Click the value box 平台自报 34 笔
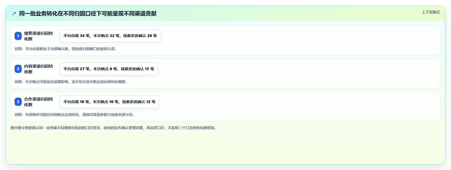 click(x=110, y=36)
